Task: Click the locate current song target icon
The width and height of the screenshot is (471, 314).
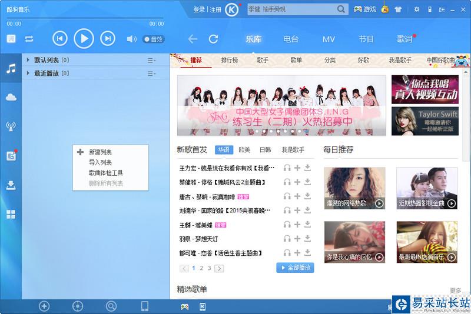Action: (78, 306)
